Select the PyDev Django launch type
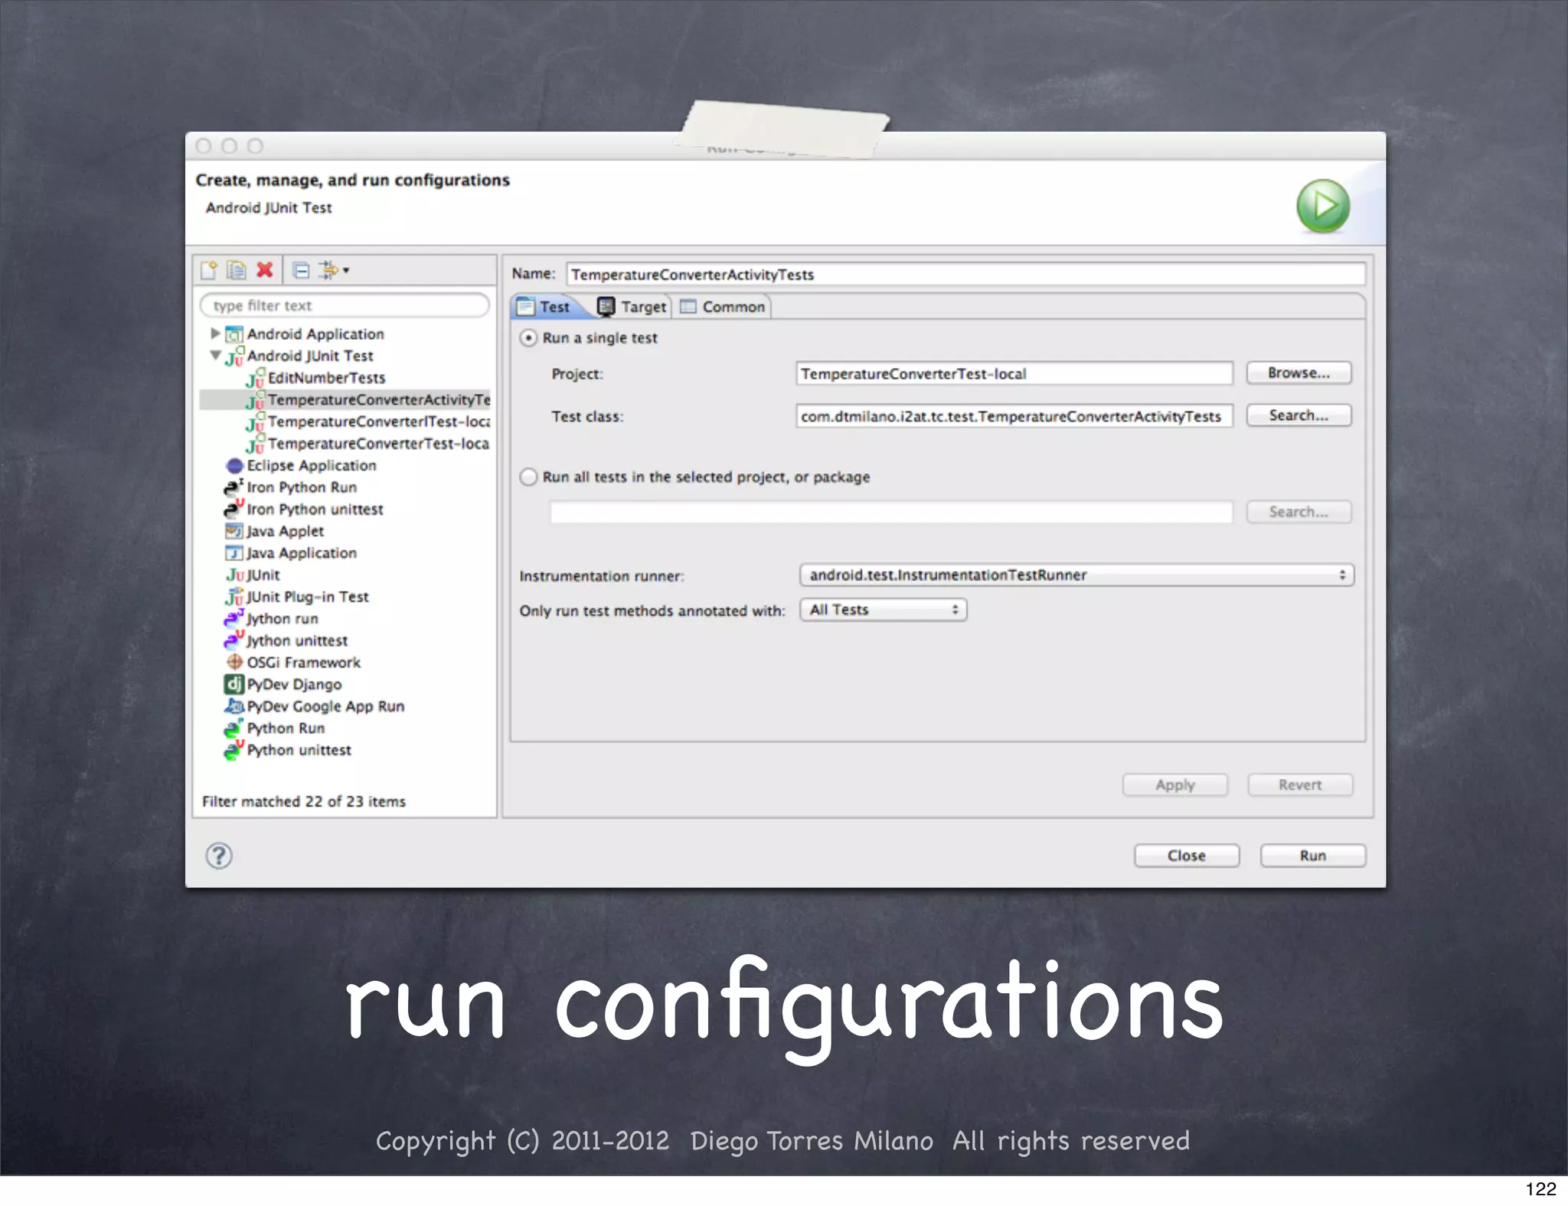 pos(293,684)
